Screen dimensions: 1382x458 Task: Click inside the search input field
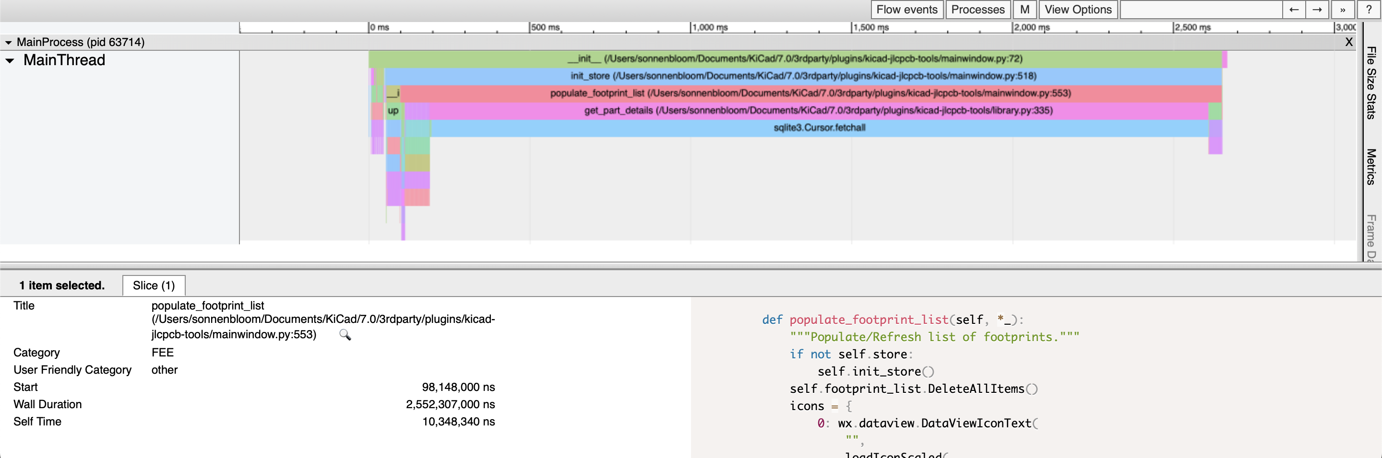tap(1202, 9)
